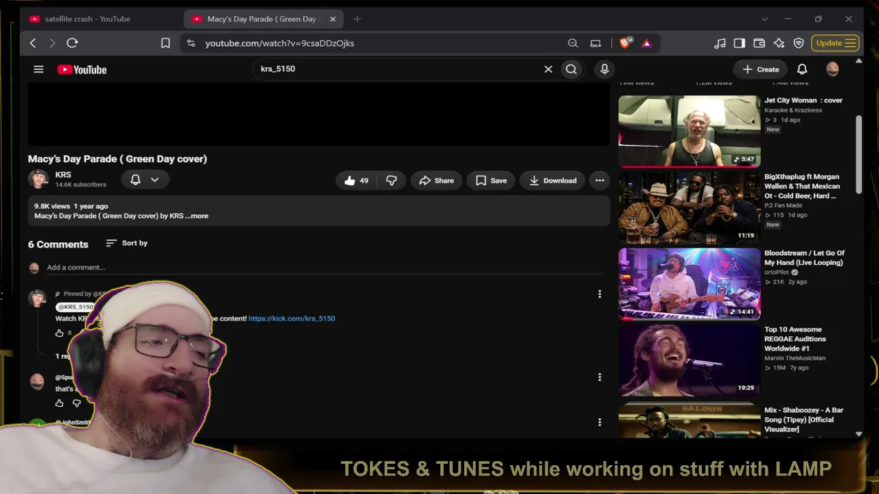
Task: Open the KRS channel name link
Action: click(63, 175)
